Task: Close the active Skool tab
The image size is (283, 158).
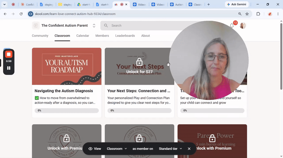Action: pyautogui.click(x=126, y=4)
